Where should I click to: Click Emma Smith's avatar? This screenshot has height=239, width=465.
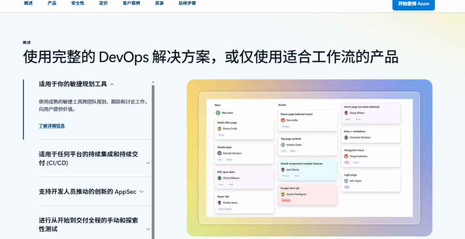coord(219,129)
